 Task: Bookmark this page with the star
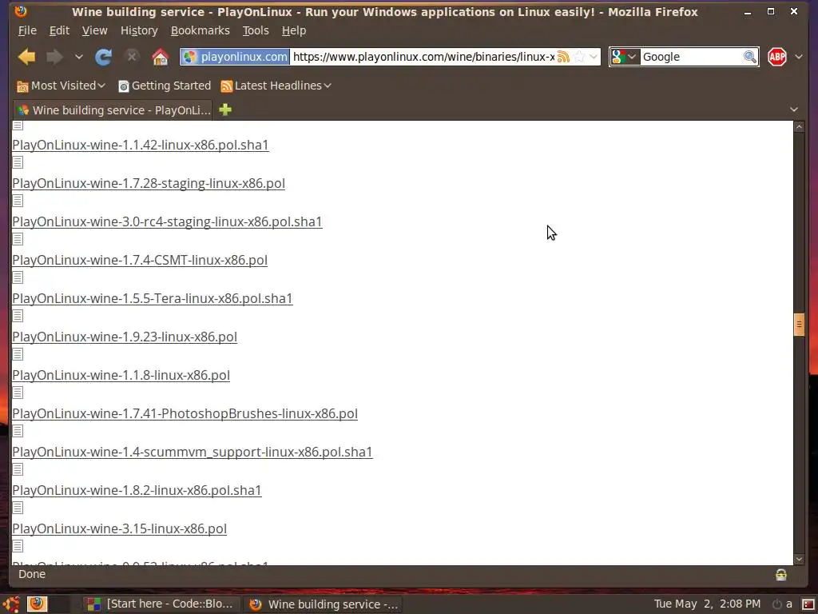[579, 57]
